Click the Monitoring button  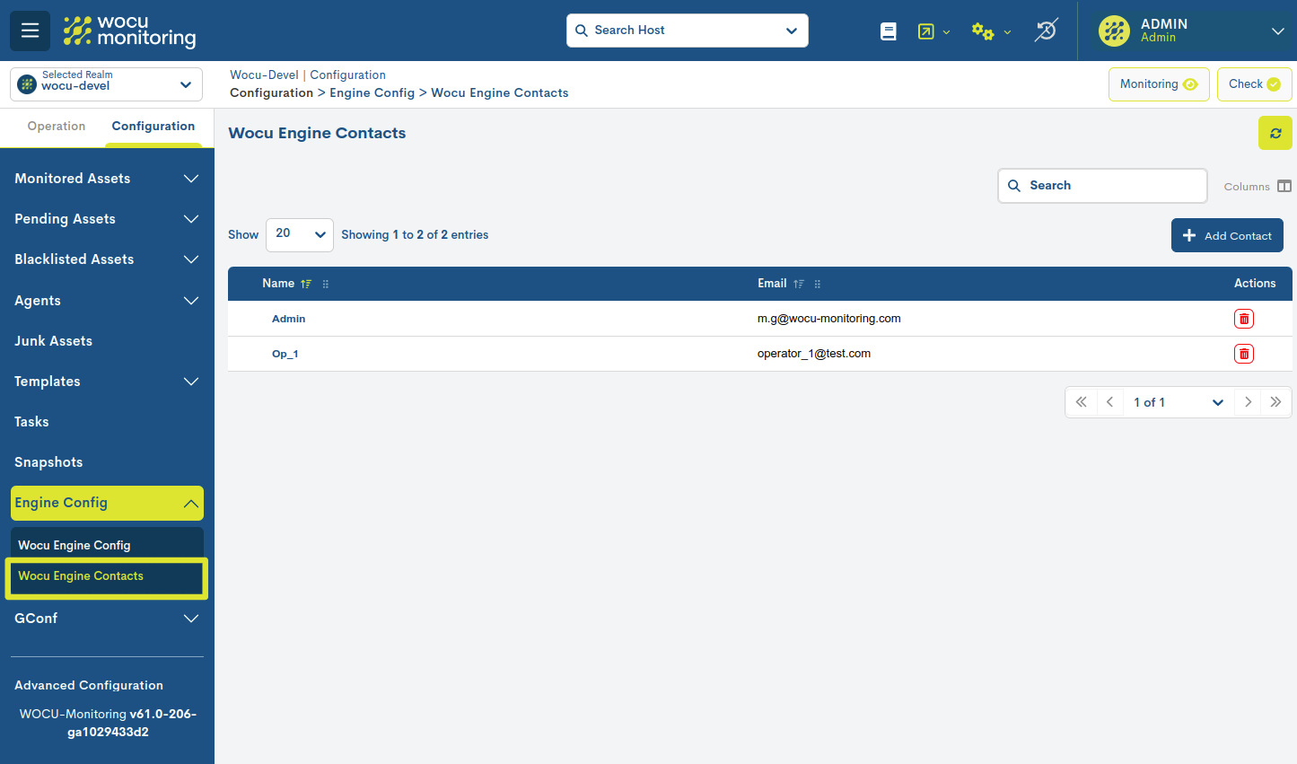click(1159, 84)
